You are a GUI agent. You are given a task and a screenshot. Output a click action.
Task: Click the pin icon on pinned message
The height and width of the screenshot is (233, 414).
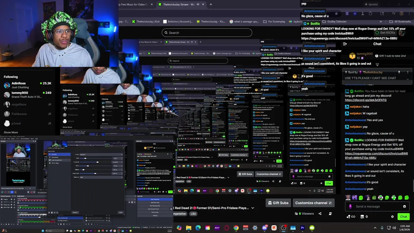click(399, 72)
